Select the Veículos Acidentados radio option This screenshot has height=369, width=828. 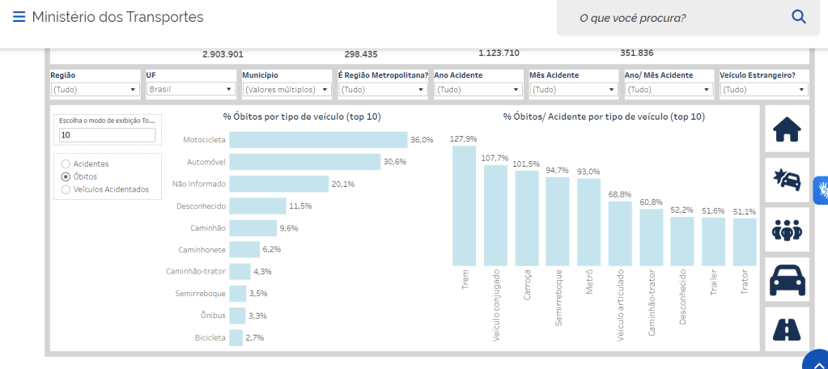pos(66,189)
